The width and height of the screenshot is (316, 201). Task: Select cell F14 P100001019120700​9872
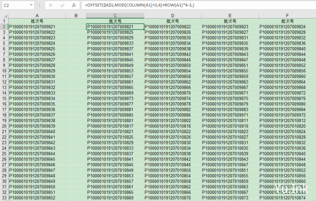(x=287, y=93)
